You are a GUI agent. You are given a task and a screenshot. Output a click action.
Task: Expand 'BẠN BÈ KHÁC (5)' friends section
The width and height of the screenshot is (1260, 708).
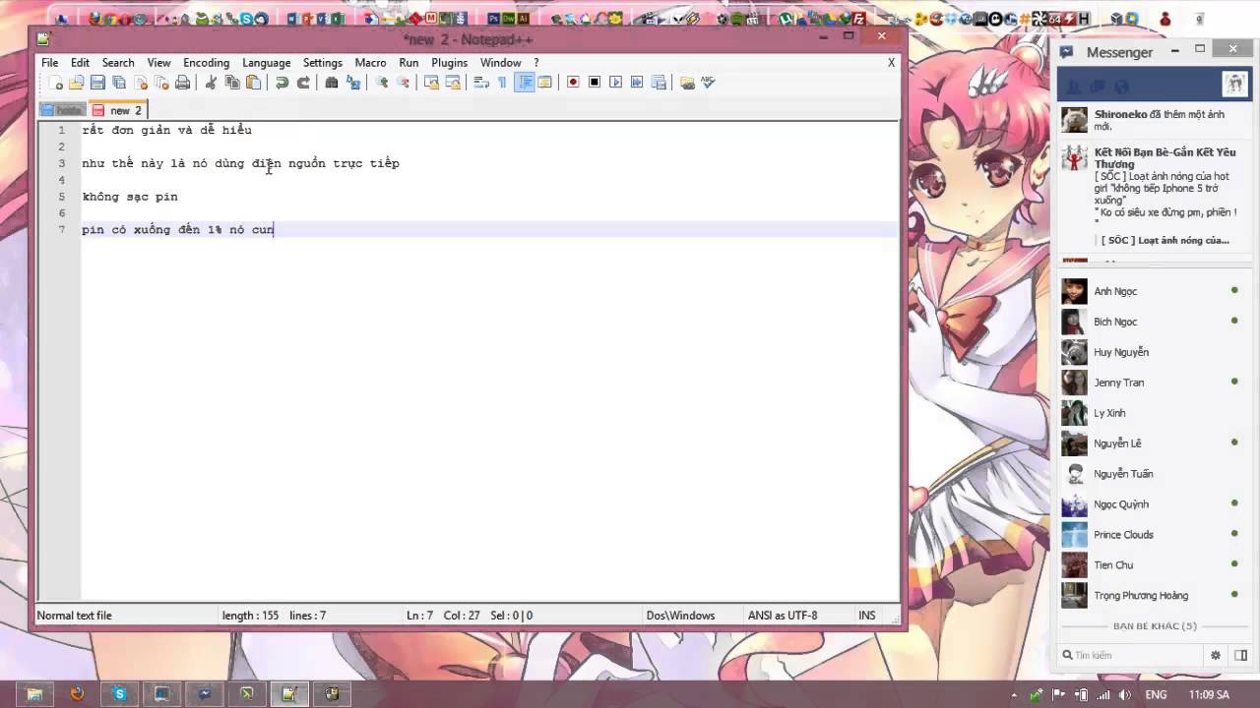point(1155,626)
